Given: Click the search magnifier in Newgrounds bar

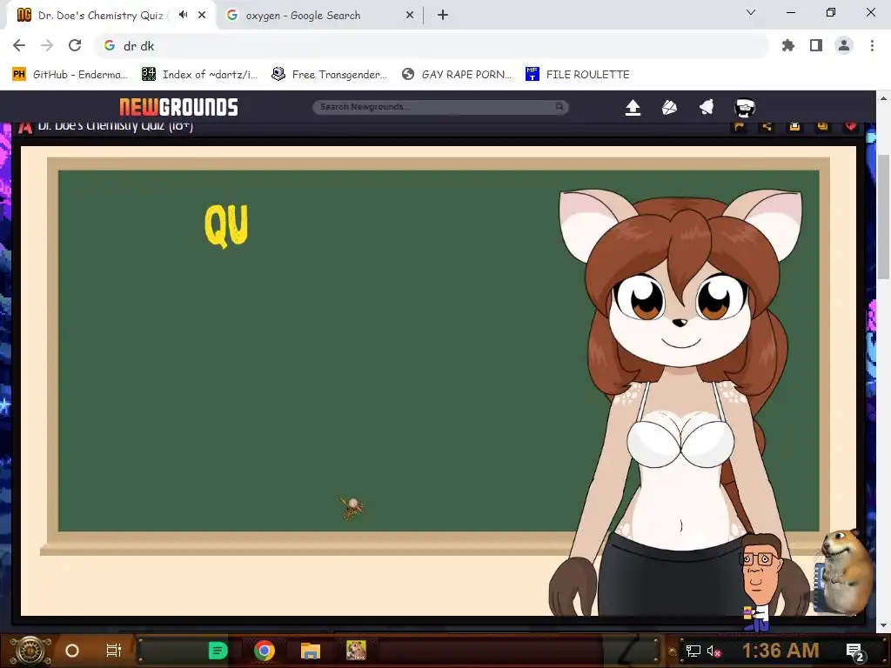Looking at the screenshot, I should pyautogui.click(x=559, y=107).
